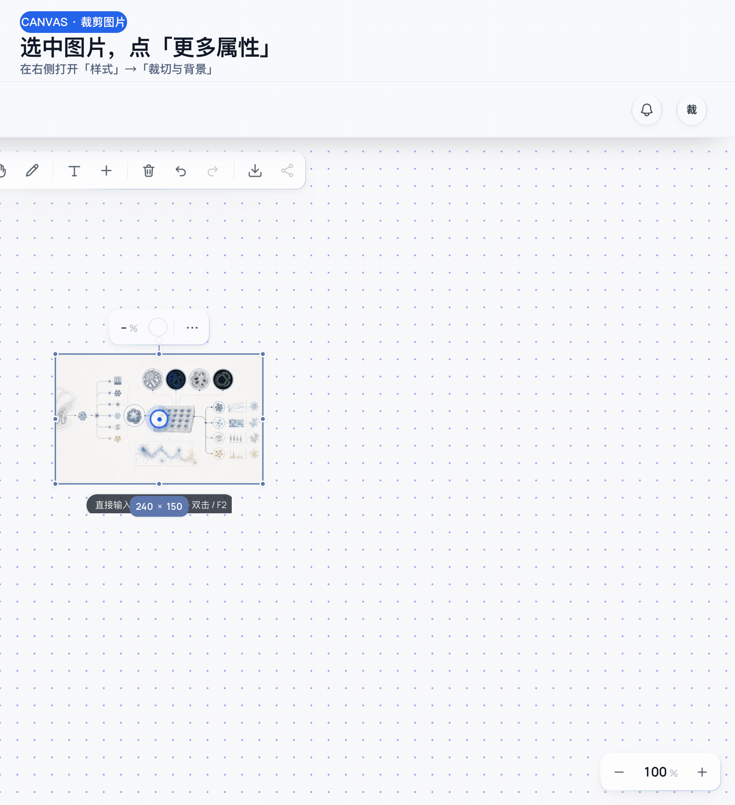
Task: Click the bottom-right corner resize handle
Action: tap(263, 484)
